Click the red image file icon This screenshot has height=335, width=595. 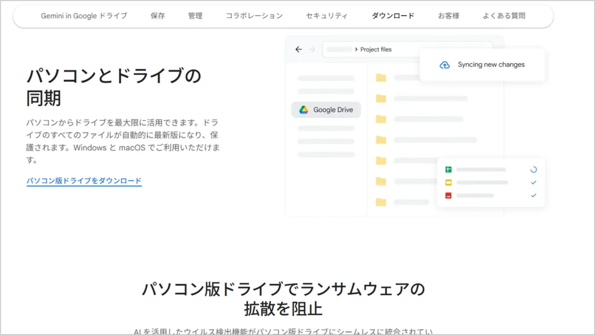(x=449, y=195)
